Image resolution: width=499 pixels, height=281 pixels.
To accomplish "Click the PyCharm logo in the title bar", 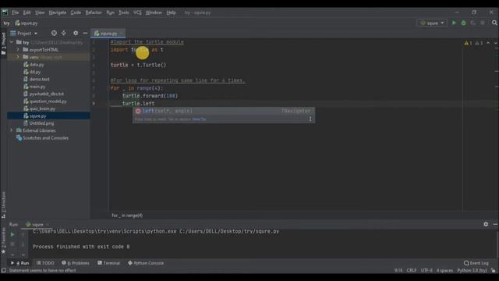I will 5,12.
